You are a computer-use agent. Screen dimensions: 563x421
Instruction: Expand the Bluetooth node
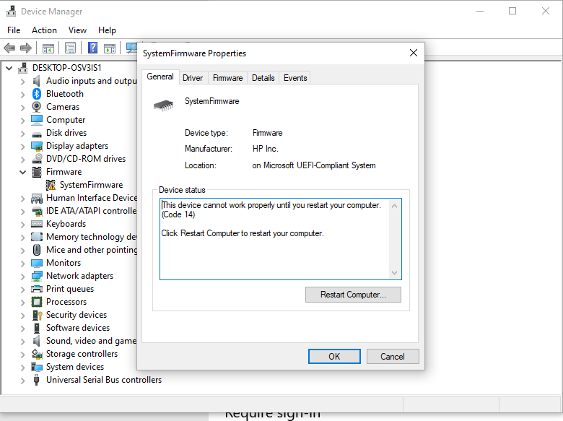coord(22,95)
